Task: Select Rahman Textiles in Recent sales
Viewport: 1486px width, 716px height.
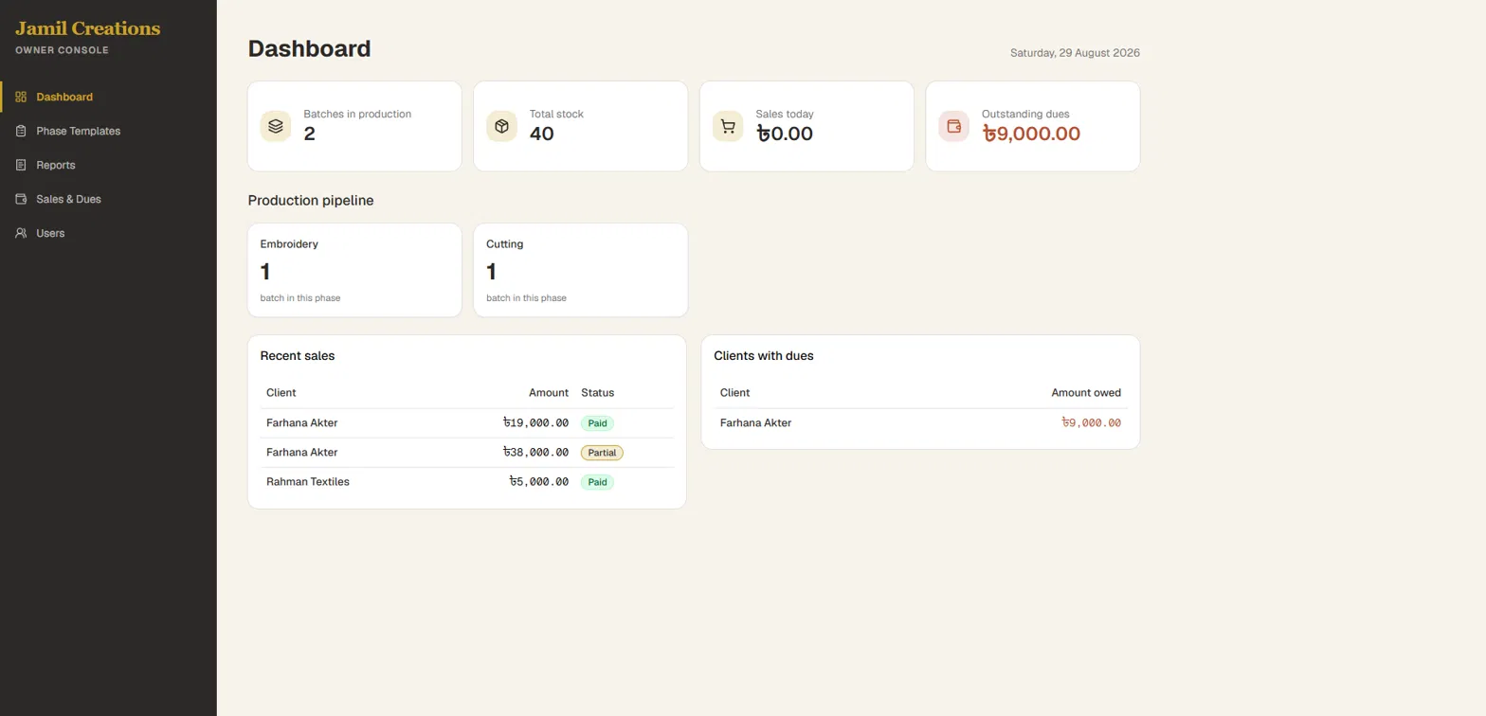Action: click(308, 482)
